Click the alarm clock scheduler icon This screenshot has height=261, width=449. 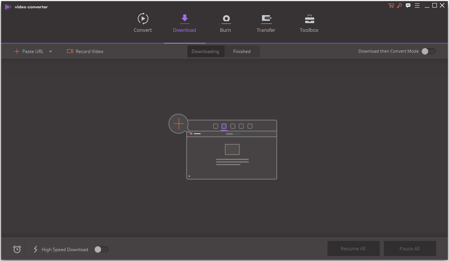pos(17,249)
